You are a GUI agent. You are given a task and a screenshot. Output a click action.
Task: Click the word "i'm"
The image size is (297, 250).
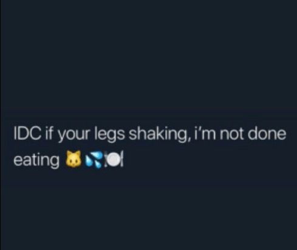pos(205,134)
